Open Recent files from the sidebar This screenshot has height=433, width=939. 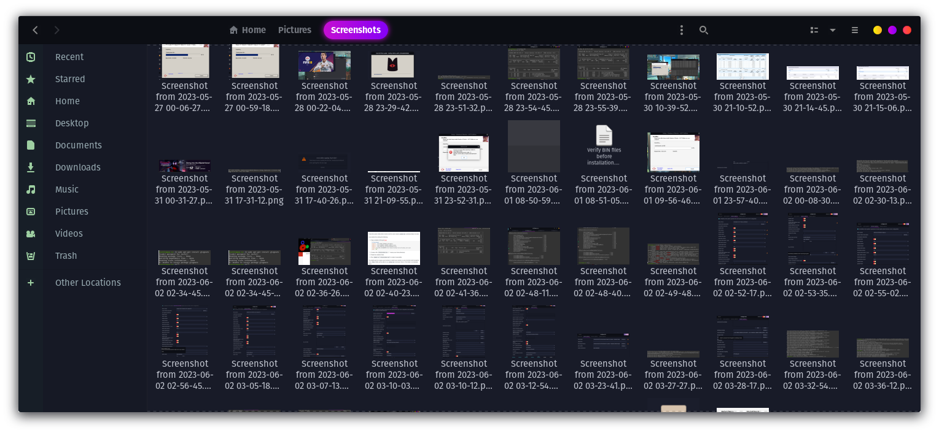(69, 57)
